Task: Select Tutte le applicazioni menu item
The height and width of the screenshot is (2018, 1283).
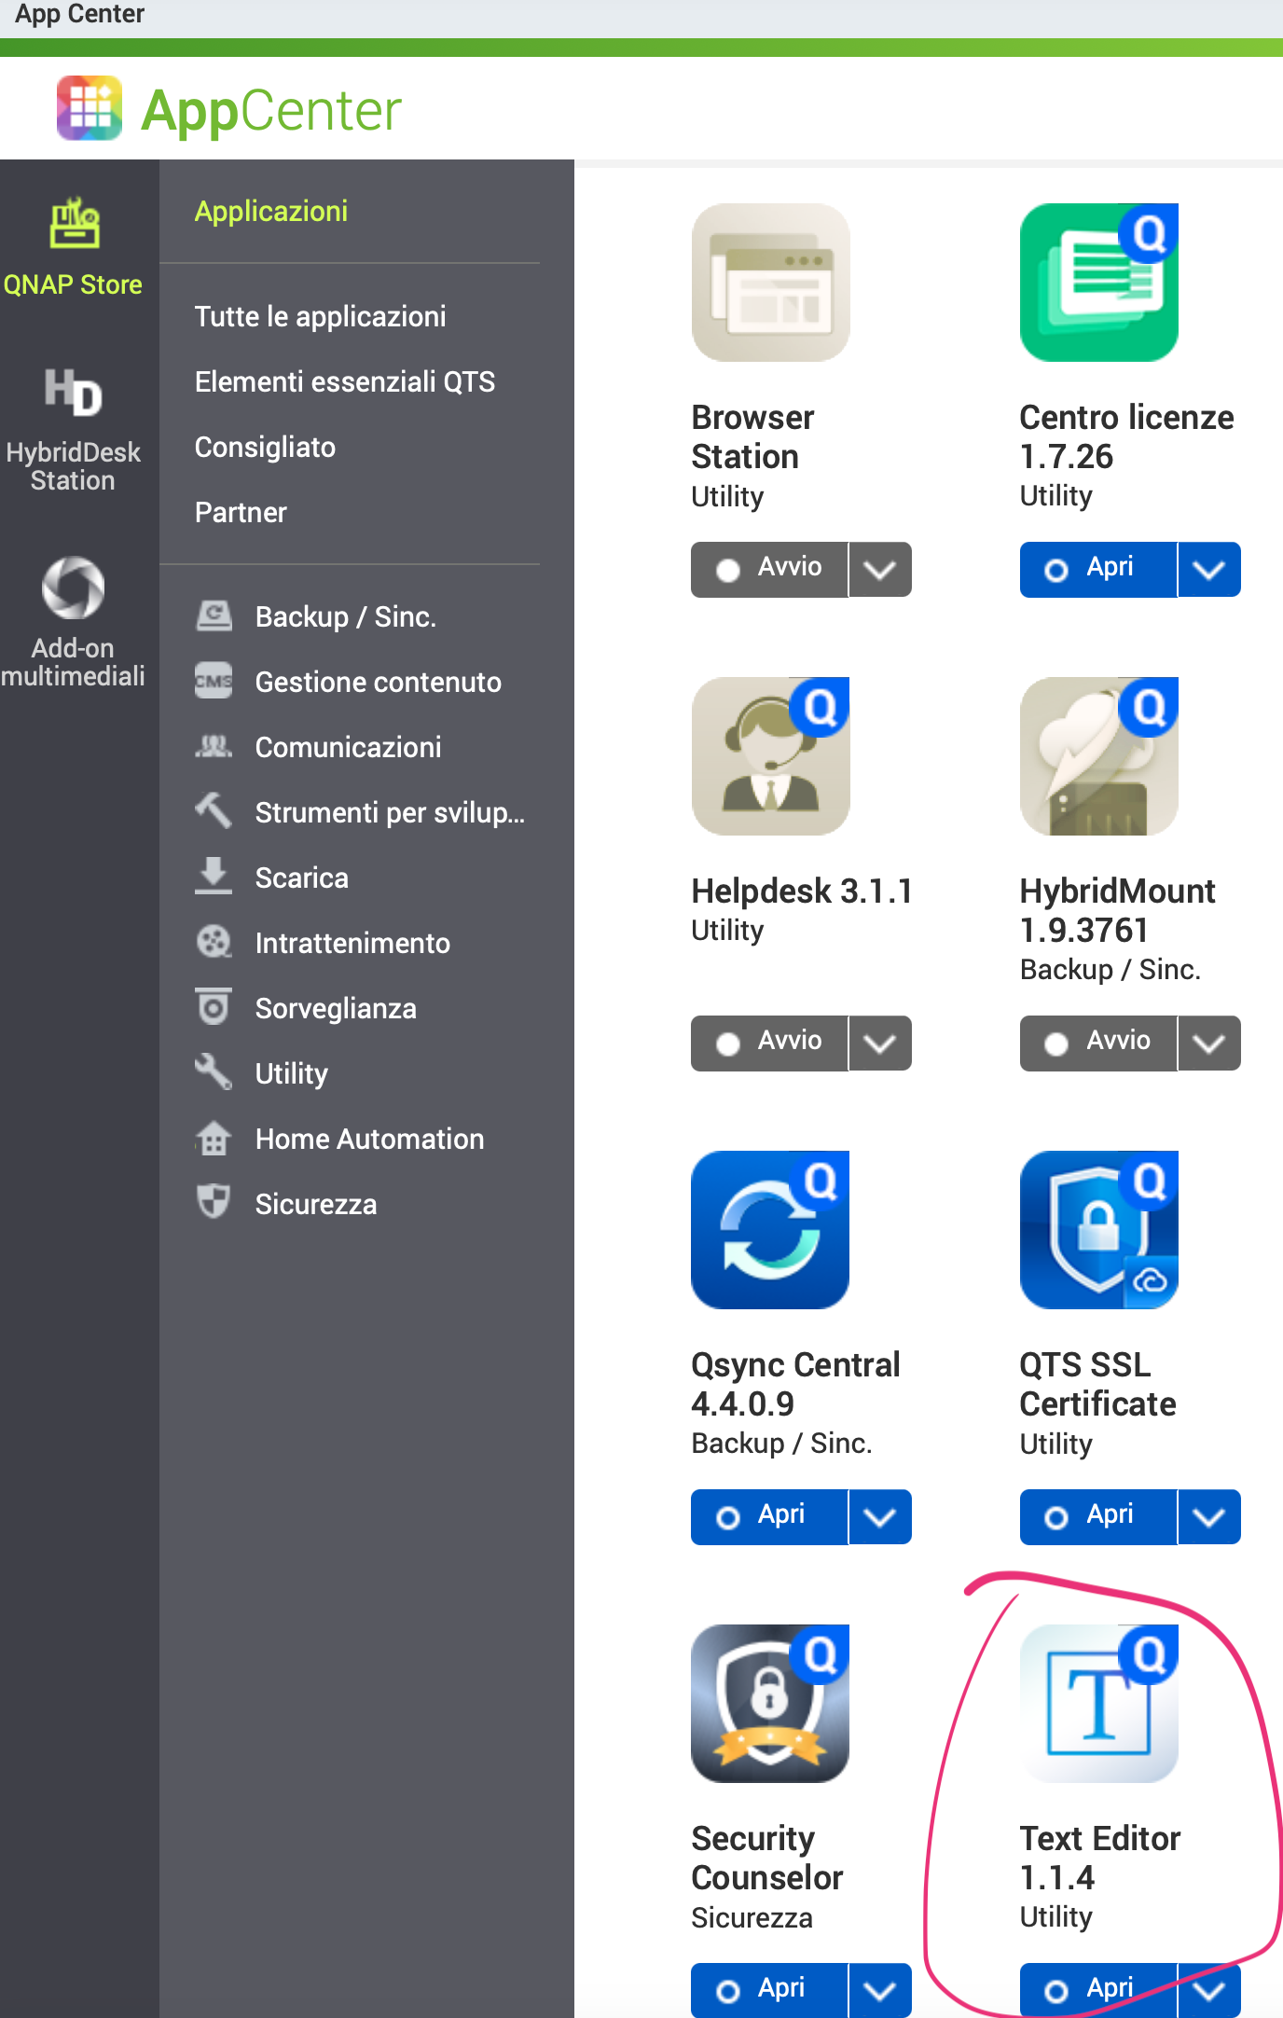Action: tap(320, 316)
